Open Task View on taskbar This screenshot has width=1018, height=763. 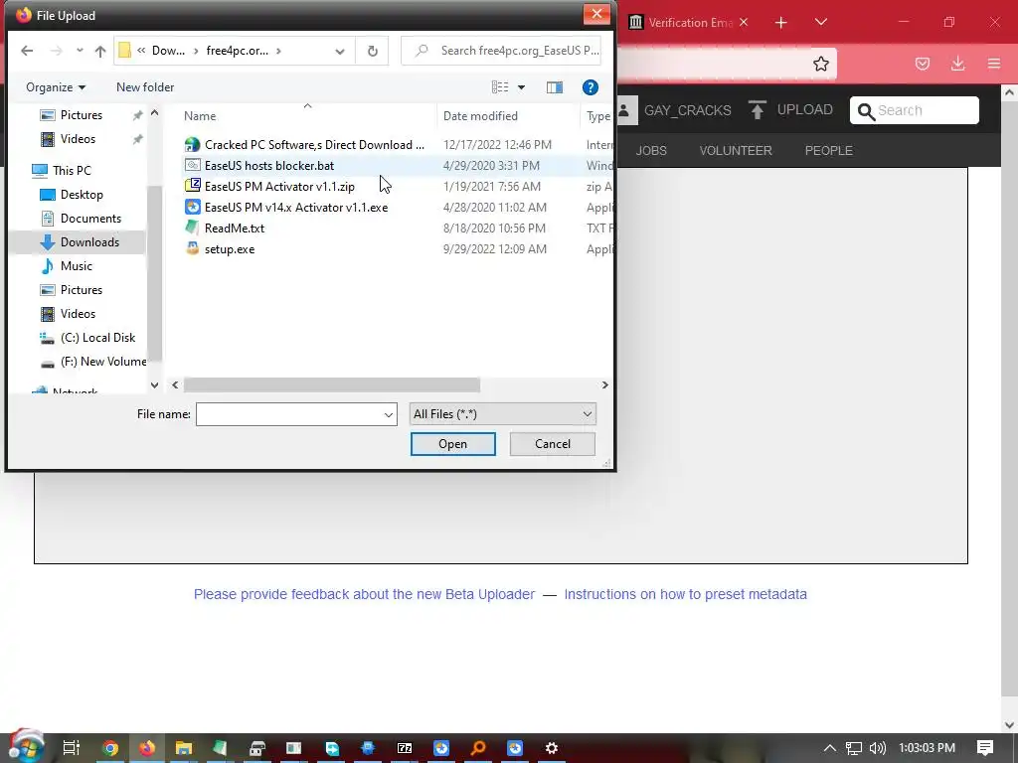click(72, 748)
